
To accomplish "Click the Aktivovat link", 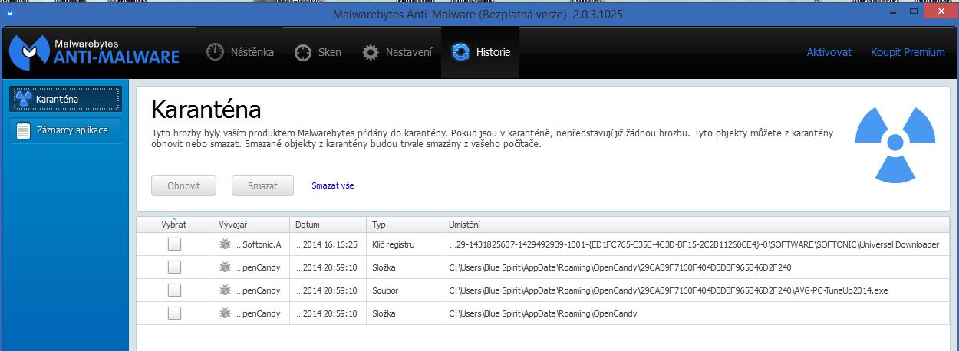I will click(x=829, y=52).
